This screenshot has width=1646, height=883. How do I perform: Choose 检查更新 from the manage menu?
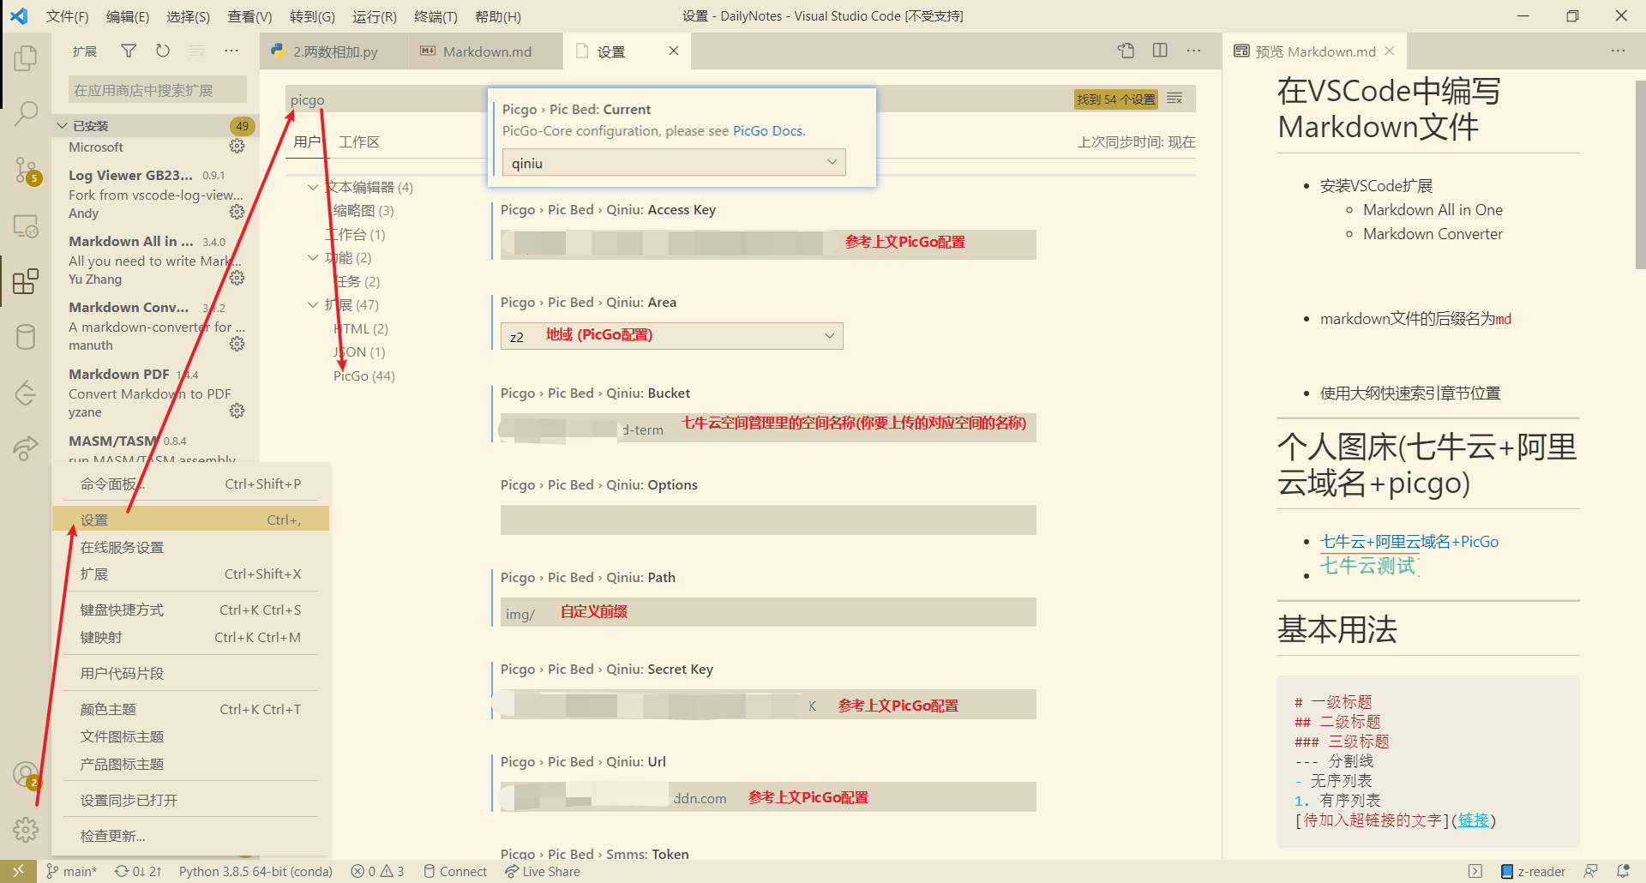pos(190,837)
